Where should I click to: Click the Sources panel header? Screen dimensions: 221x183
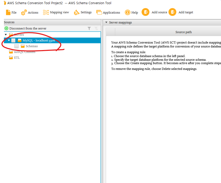[x=52, y=22]
